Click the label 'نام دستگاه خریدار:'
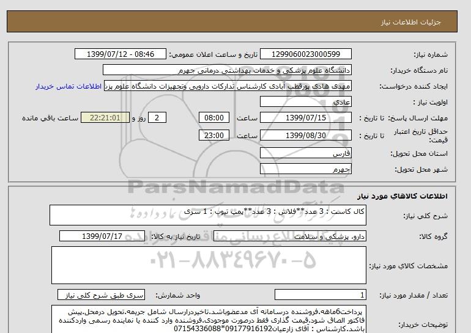471x333 pixels. (x=419, y=70)
